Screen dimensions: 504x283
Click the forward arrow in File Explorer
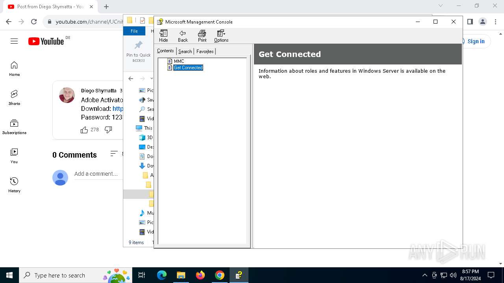point(142,79)
